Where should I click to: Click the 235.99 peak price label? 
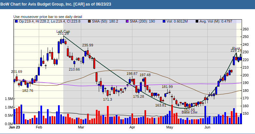point(88,45)
